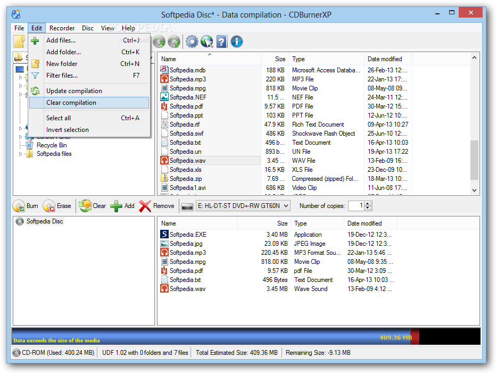
Task: Click the blue disc capacity usage bar
Action: pyautogui.click(x=211, y=336)
